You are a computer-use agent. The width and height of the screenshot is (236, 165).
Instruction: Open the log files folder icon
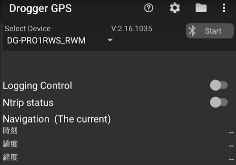201,8
